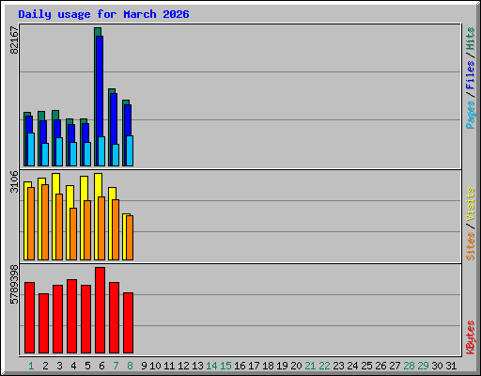
Task: Click day 19 on the x-axis
Action: (282, 366)
